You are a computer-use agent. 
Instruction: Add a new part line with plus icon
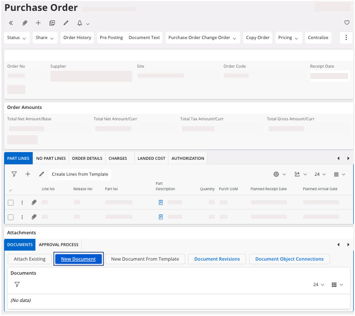click(x=28, y=174)
